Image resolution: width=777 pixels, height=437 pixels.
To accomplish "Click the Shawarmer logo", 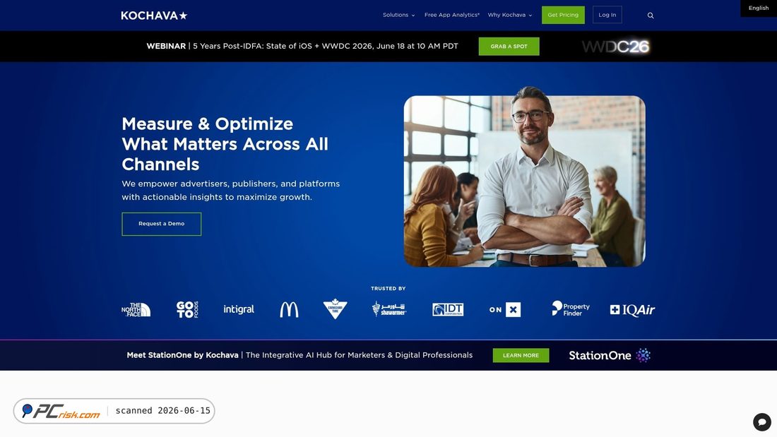I will (x=389, y=309).
